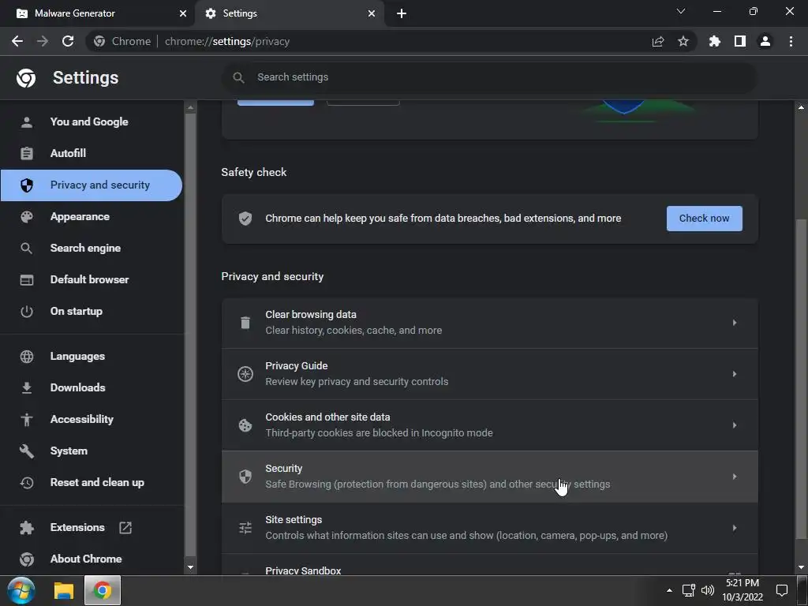The width and height of the screenshot is (808, 606).
Task: Click the main page scrollbar thumb
Action: pos(801,379)
